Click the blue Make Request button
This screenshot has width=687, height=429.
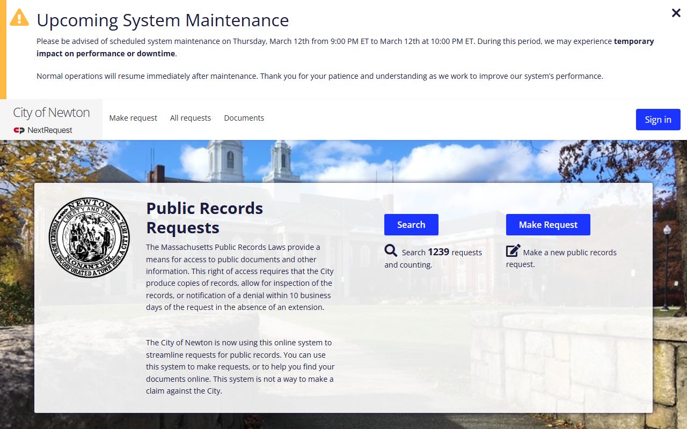pyautogui.click(x=548, y=225)
